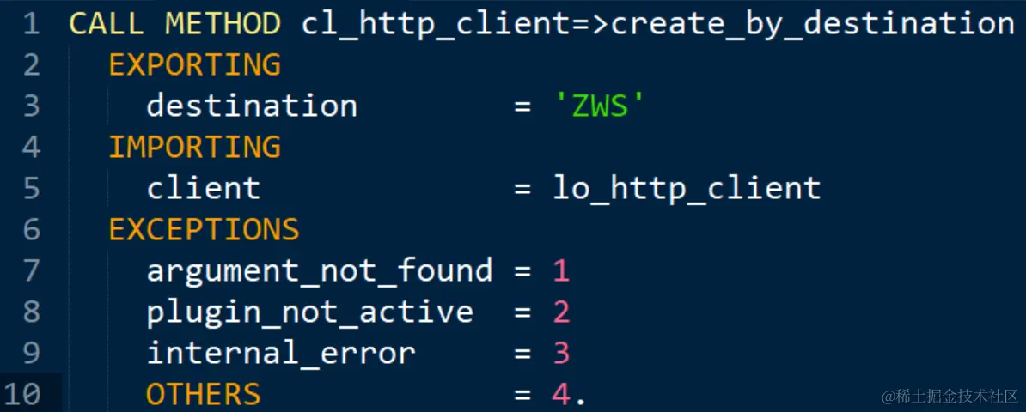Click the METHOD keyword
This screenshot has height=412, width=1026.
223,25
